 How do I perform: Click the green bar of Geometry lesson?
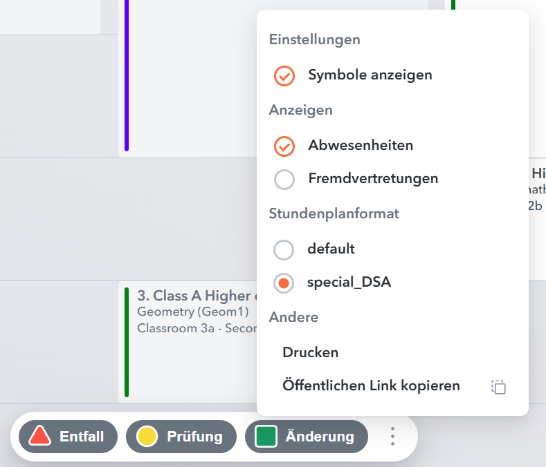coord(127,343)
